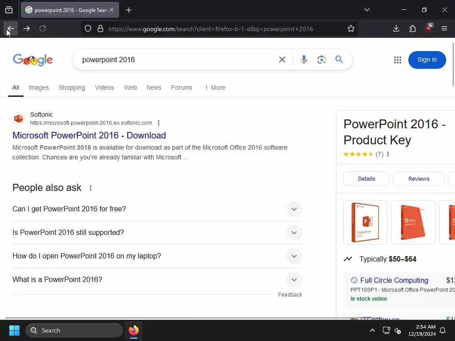The image size is (455, 341).
Task: Go back with the browser back arrow
Action: coord(11,28)
